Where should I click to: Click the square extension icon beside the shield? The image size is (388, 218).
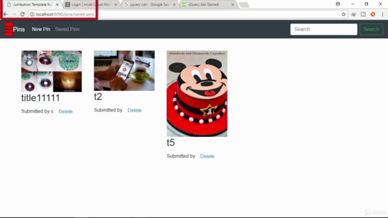pos(363,15)
